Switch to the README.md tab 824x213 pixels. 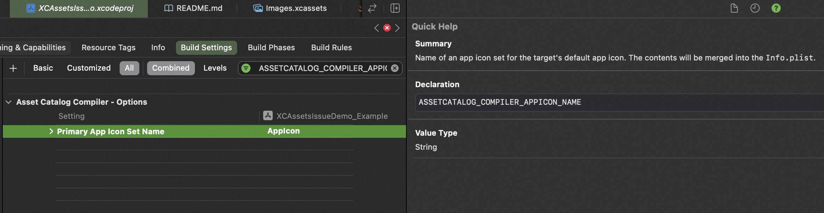click(x=193, y=8)
